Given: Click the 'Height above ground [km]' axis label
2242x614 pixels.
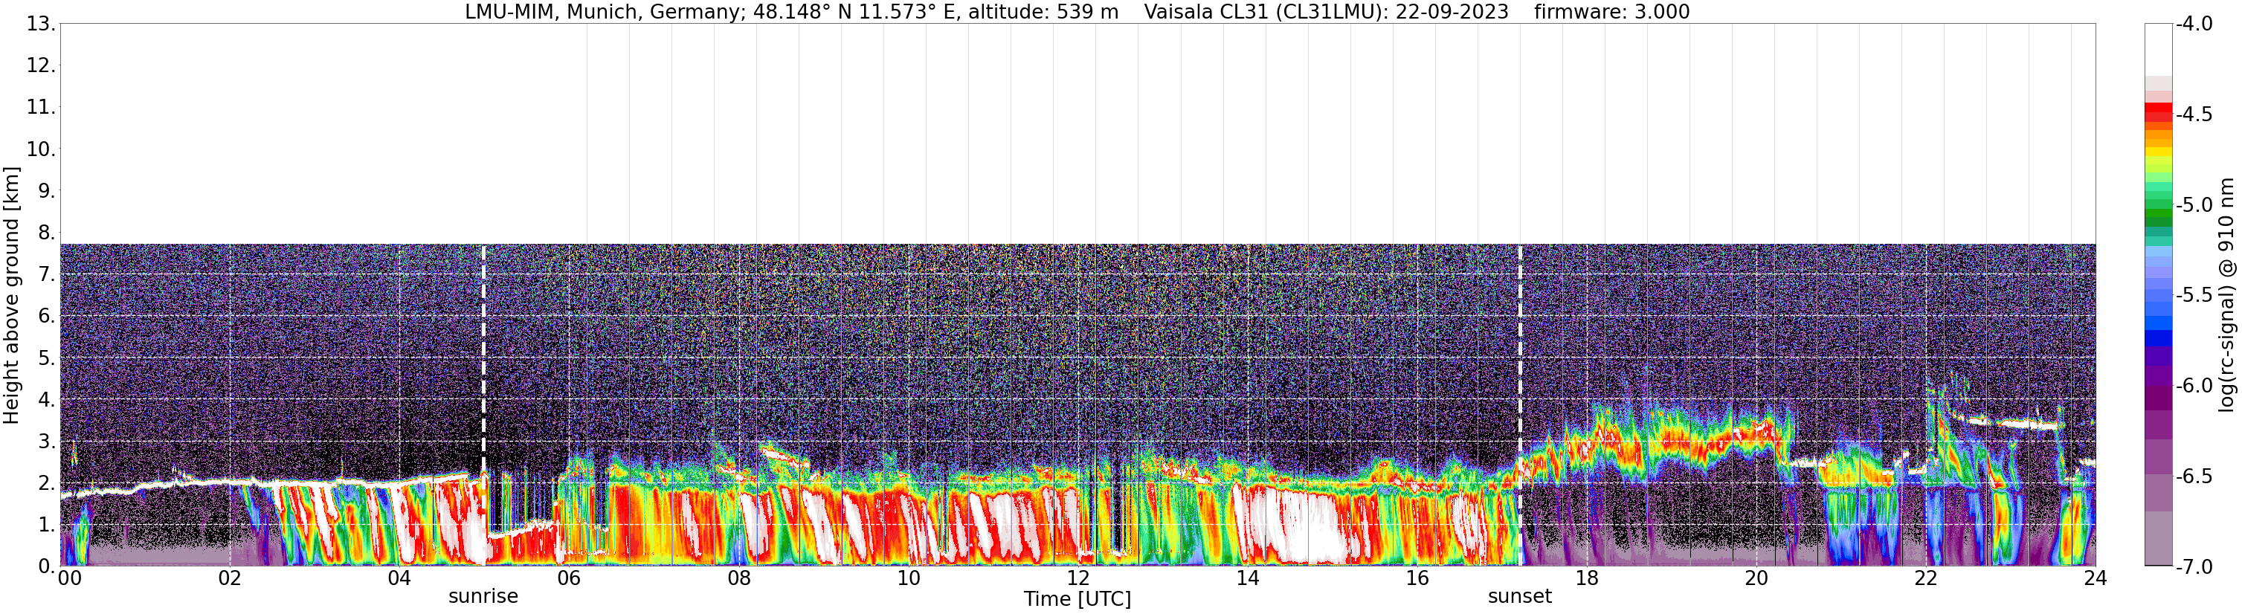Looking at the screenshot, I should click(x=11, y=295).
